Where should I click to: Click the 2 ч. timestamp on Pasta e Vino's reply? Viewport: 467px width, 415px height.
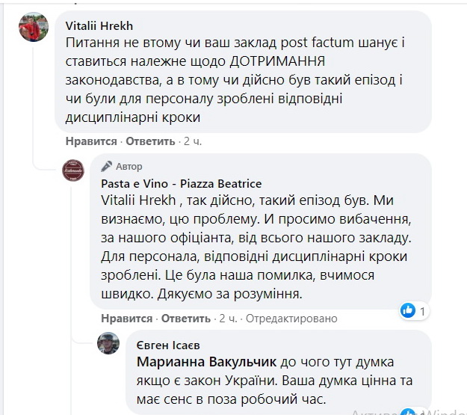coord(228,319)
